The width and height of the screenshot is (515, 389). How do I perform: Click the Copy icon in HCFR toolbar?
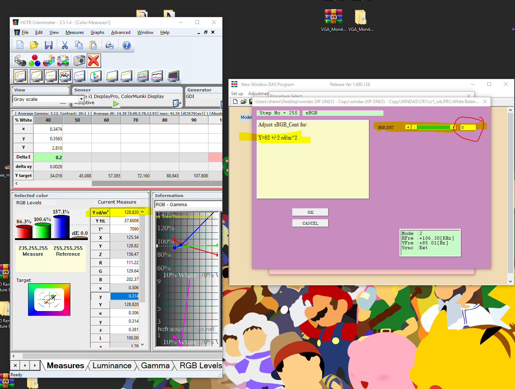pos(79,45)
